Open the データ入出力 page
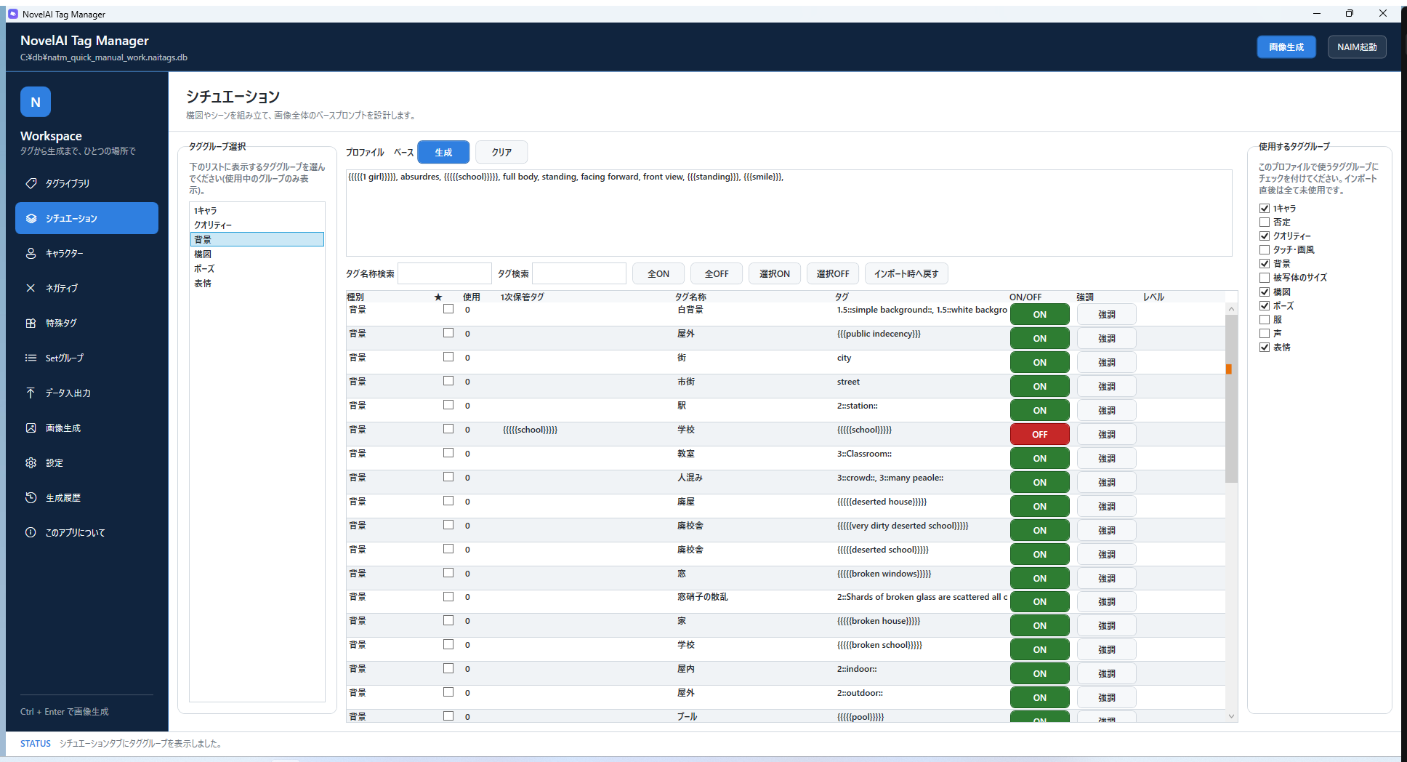 click(x=86, y=393)
